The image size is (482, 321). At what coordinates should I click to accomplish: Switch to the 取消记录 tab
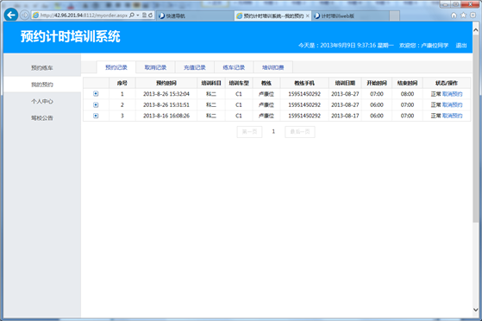tap(155, 67)
